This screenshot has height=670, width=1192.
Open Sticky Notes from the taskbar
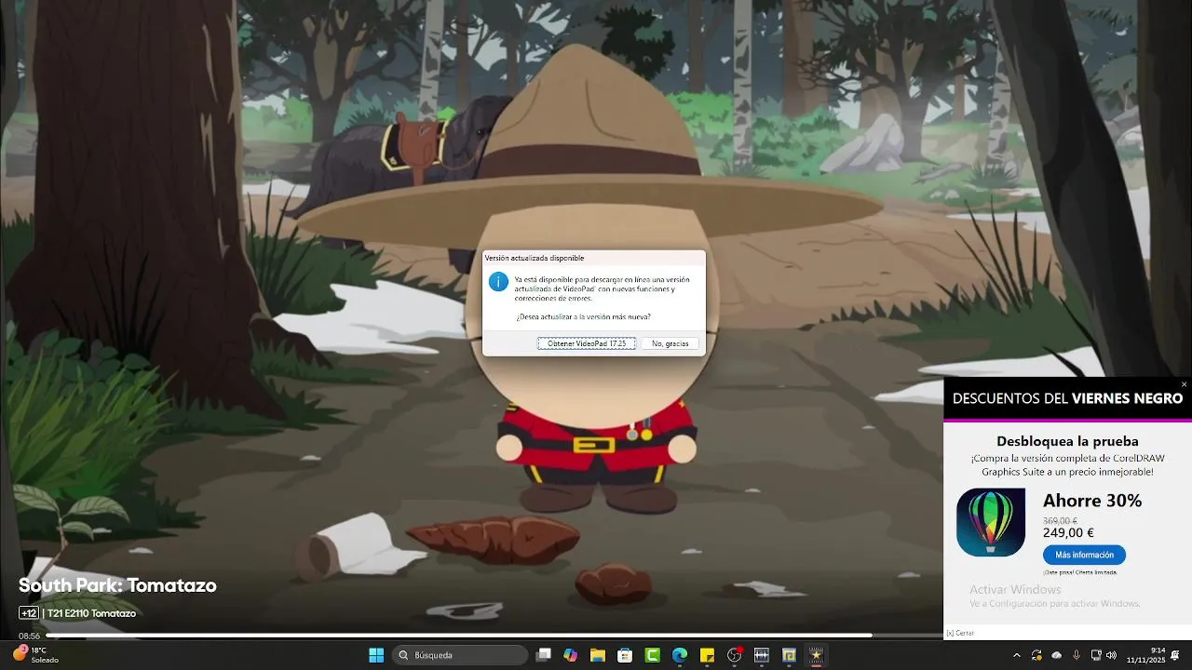point(707,655)
